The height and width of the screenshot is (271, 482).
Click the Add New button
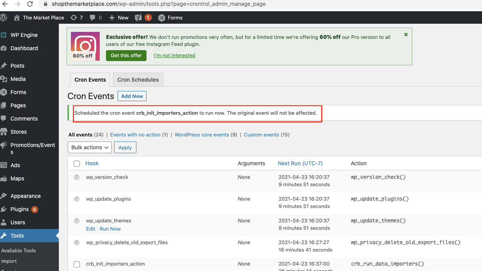point(132,96)
